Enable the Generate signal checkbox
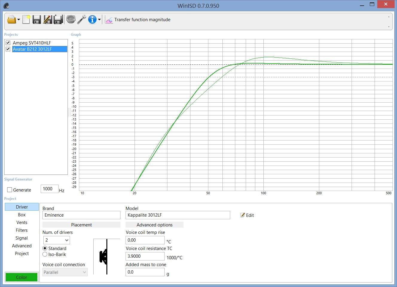Viewport: 397px width, 287px height. click(10, 190)
